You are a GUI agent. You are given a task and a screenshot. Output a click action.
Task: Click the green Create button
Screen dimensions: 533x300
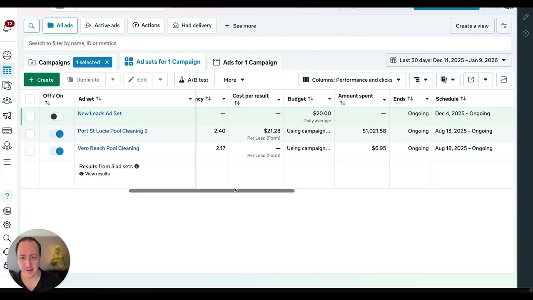(x=42, y=80)
